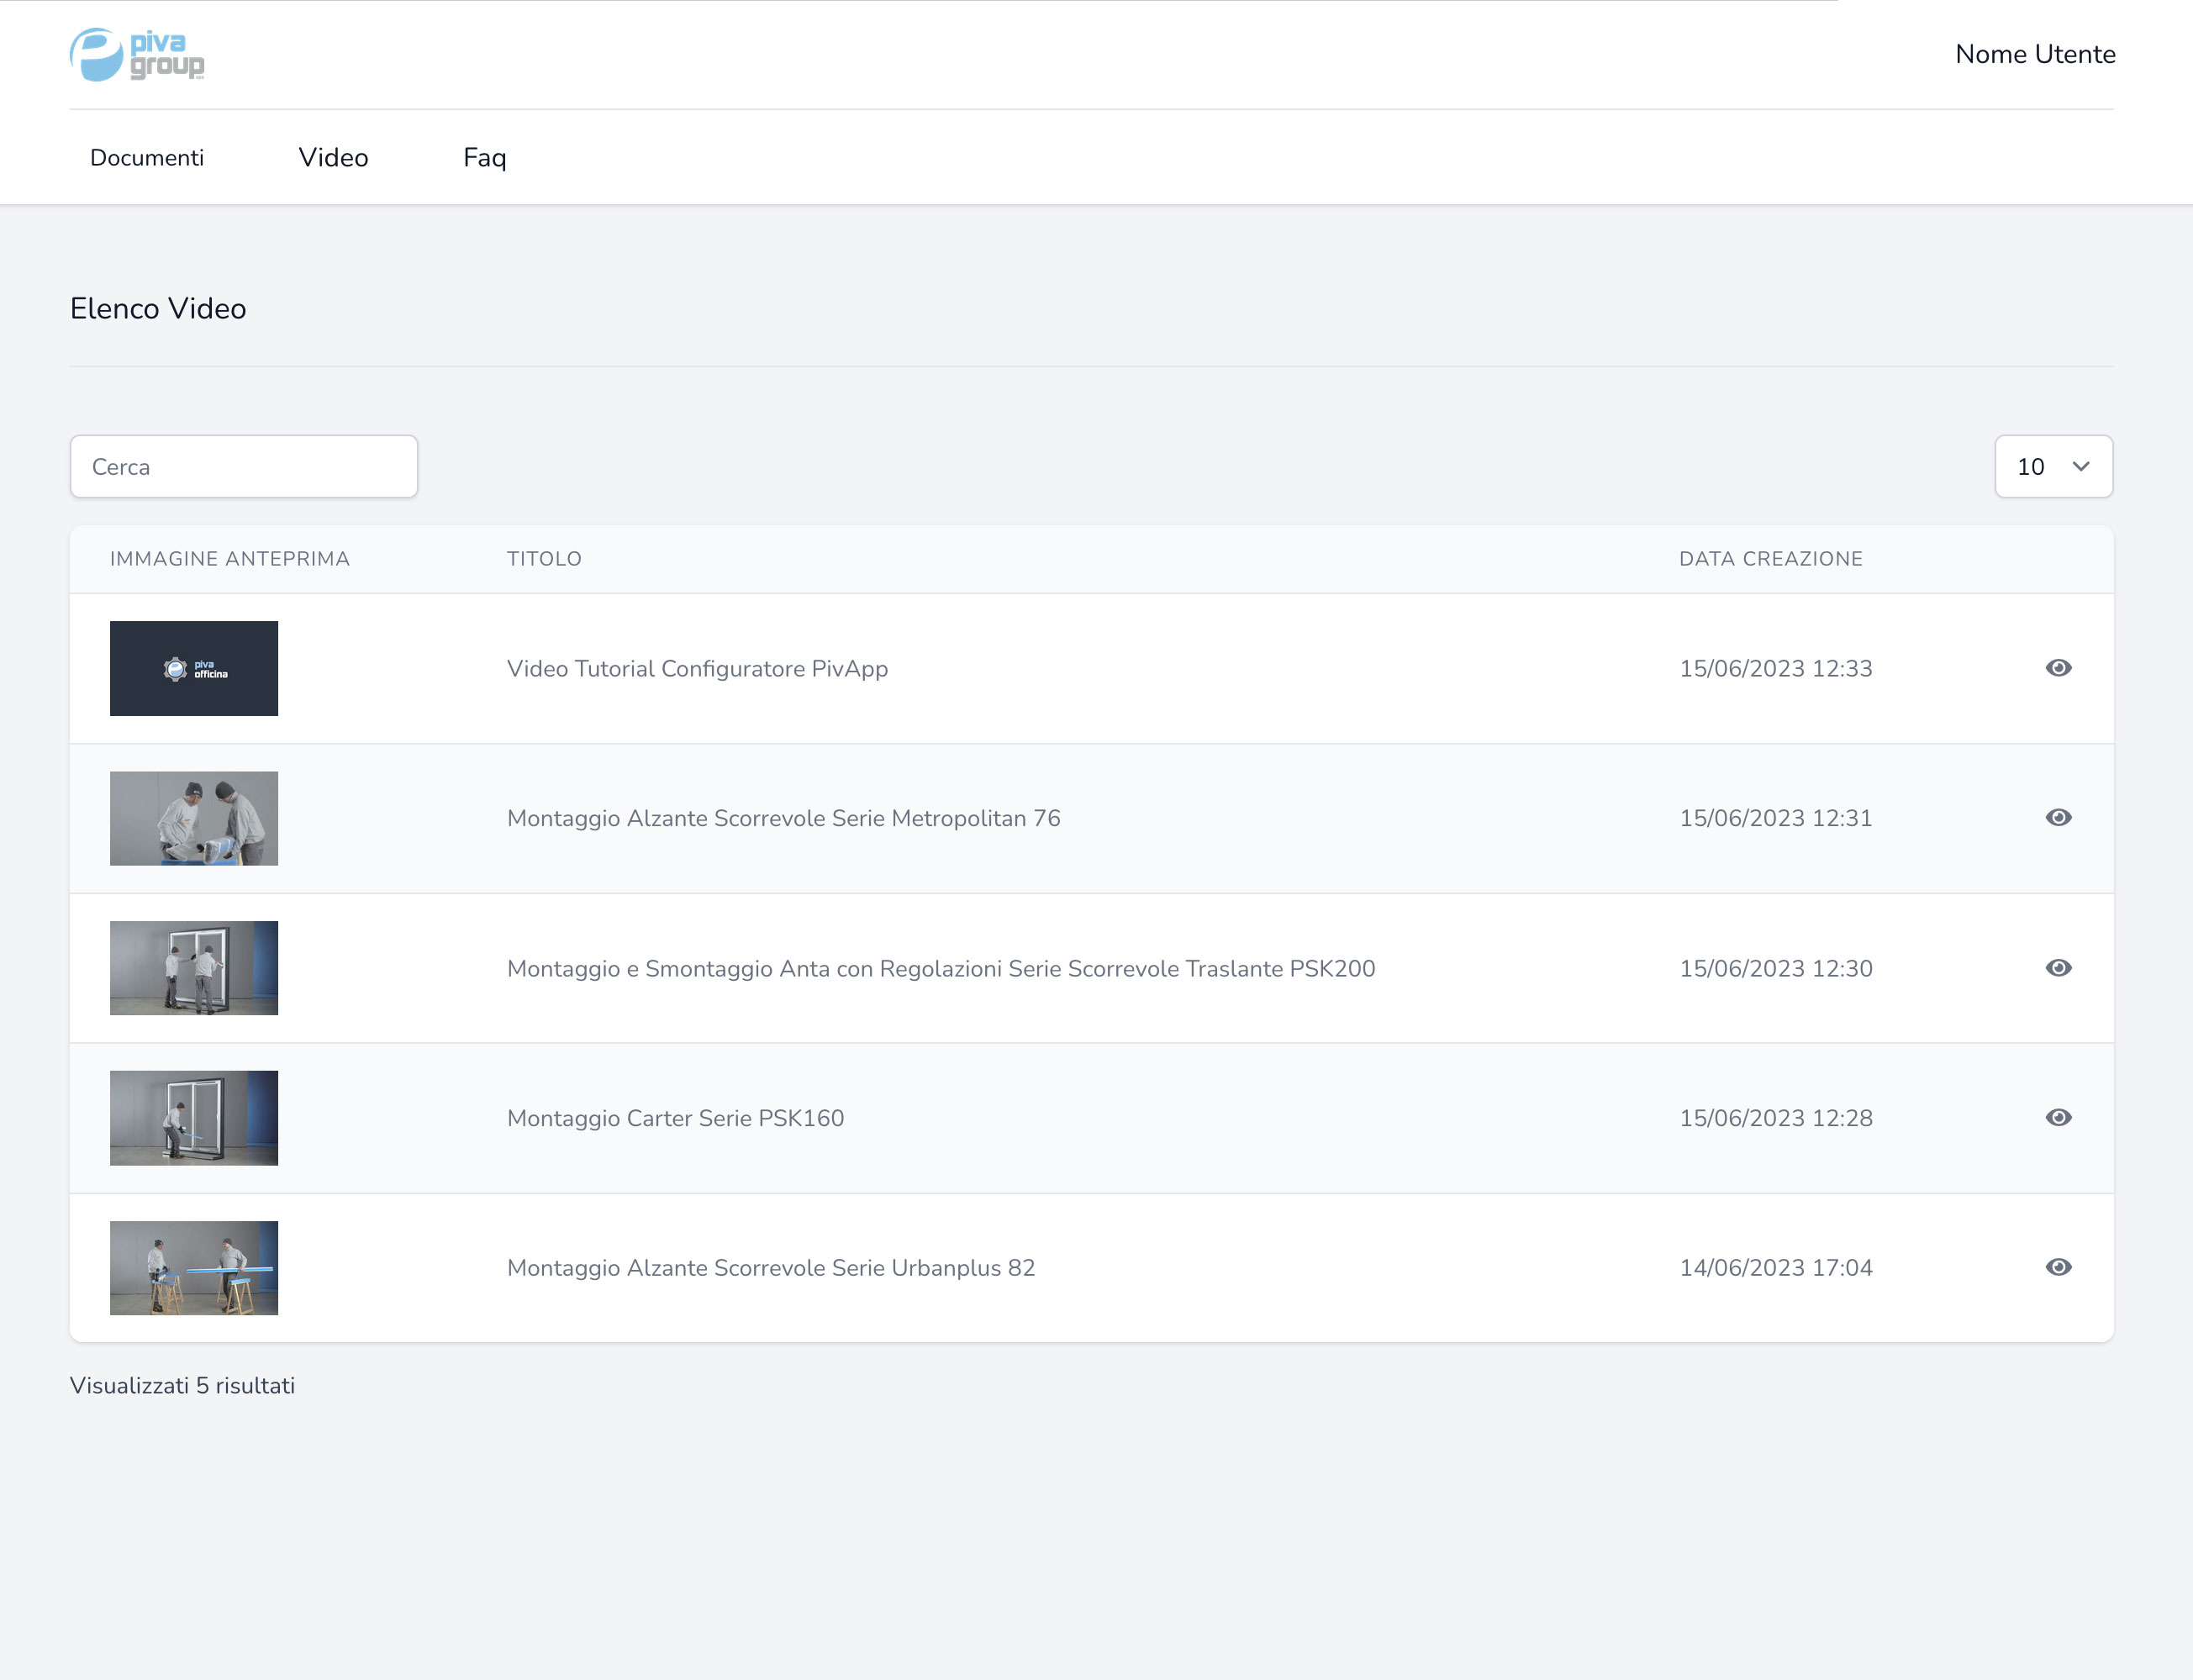View the Video Tutorial Configuratore PivApp video
Viewport: 2193px width, 1680px height.
(x=2058, y=668)
